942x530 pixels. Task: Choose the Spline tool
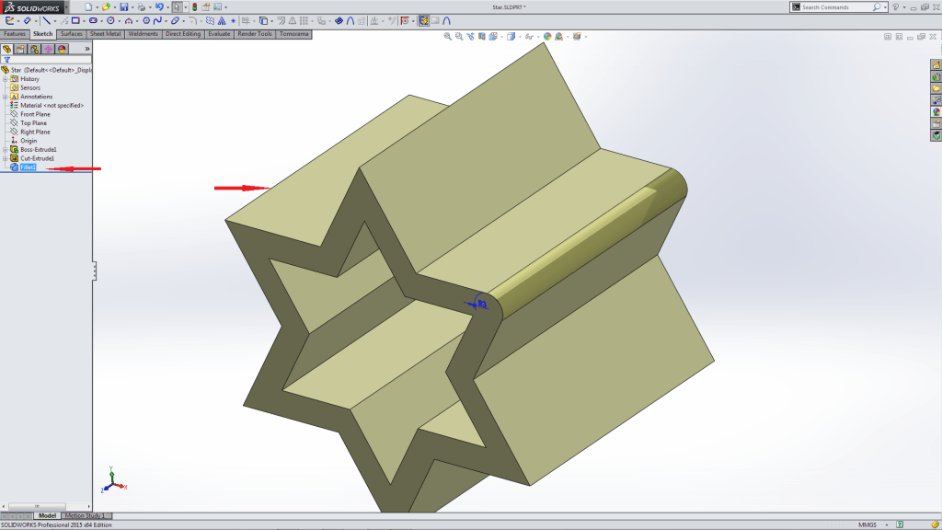[x=157, y=20]
